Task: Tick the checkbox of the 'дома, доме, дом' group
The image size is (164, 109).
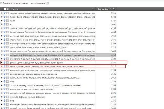Action: click(7, 47)
